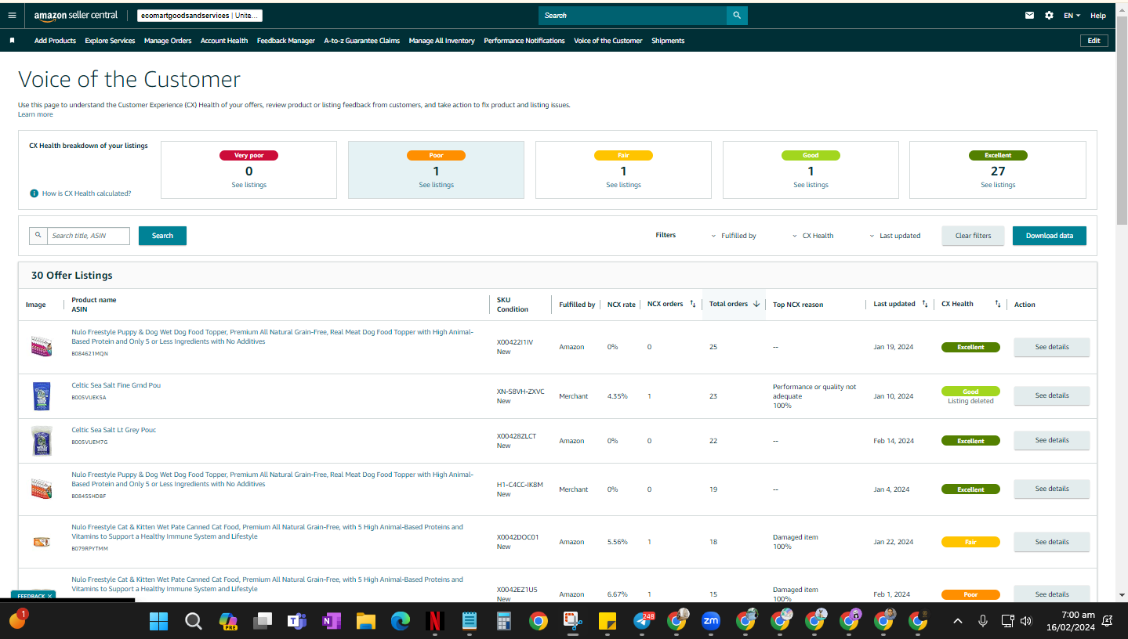Open Netflix from the taskbar
The width and height of the screenshot is (1128, 639).
coord(435,621)
